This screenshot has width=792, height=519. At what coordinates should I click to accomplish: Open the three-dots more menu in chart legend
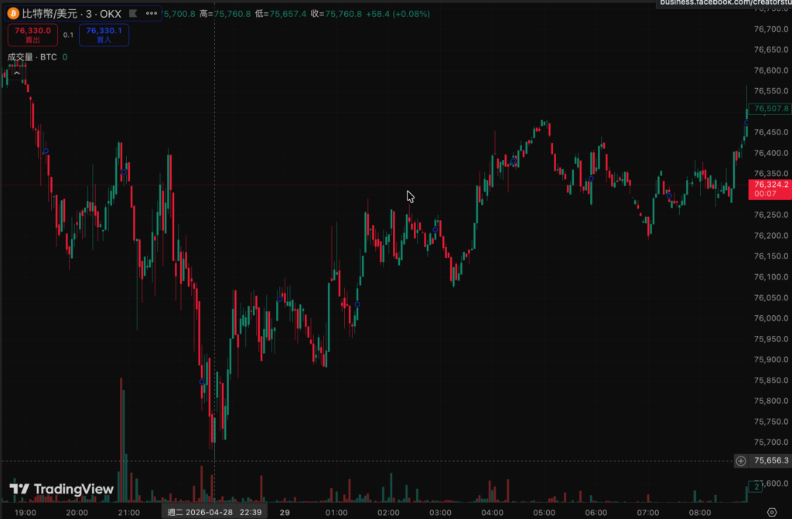pyautogui.click(x=151, y=13)
